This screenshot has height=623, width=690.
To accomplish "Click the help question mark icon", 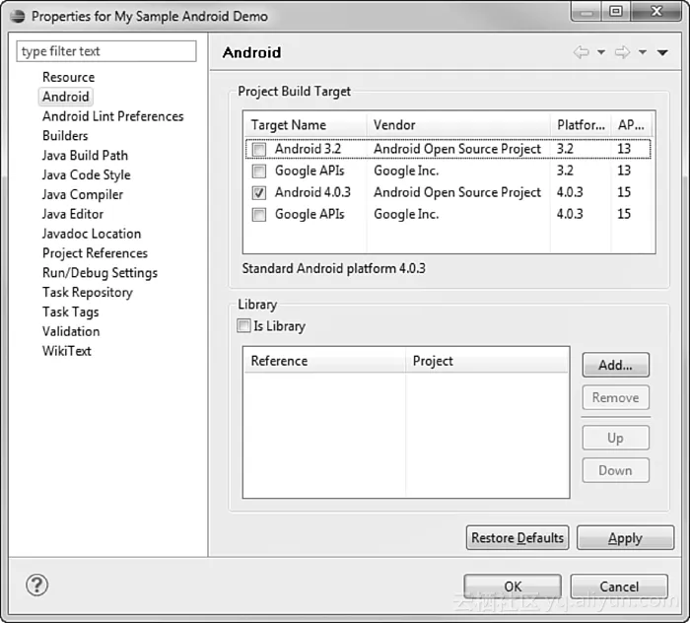I will click(37, 585).
